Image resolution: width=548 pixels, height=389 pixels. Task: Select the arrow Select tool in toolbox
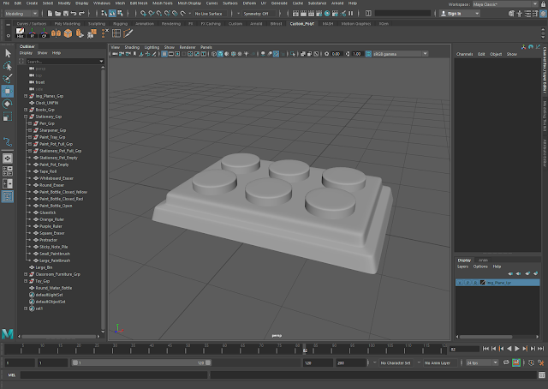click(x=8, y=53)
